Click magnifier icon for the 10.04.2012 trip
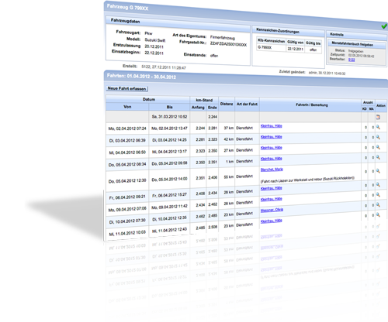Image resolution: width=388 pixels, height=322 pixels. 378,205
